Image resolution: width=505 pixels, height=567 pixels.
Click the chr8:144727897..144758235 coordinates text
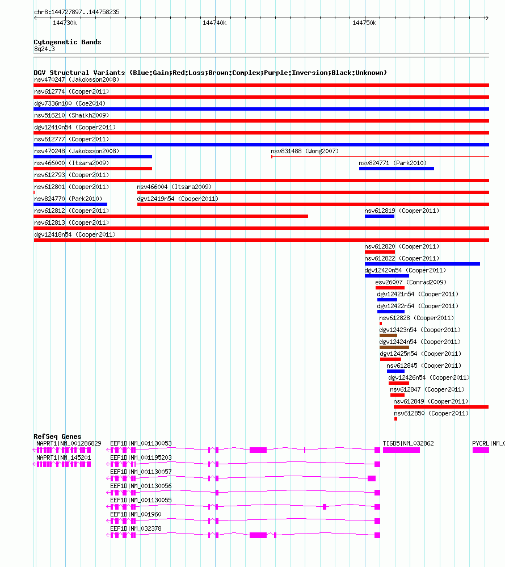coord(77,12)
